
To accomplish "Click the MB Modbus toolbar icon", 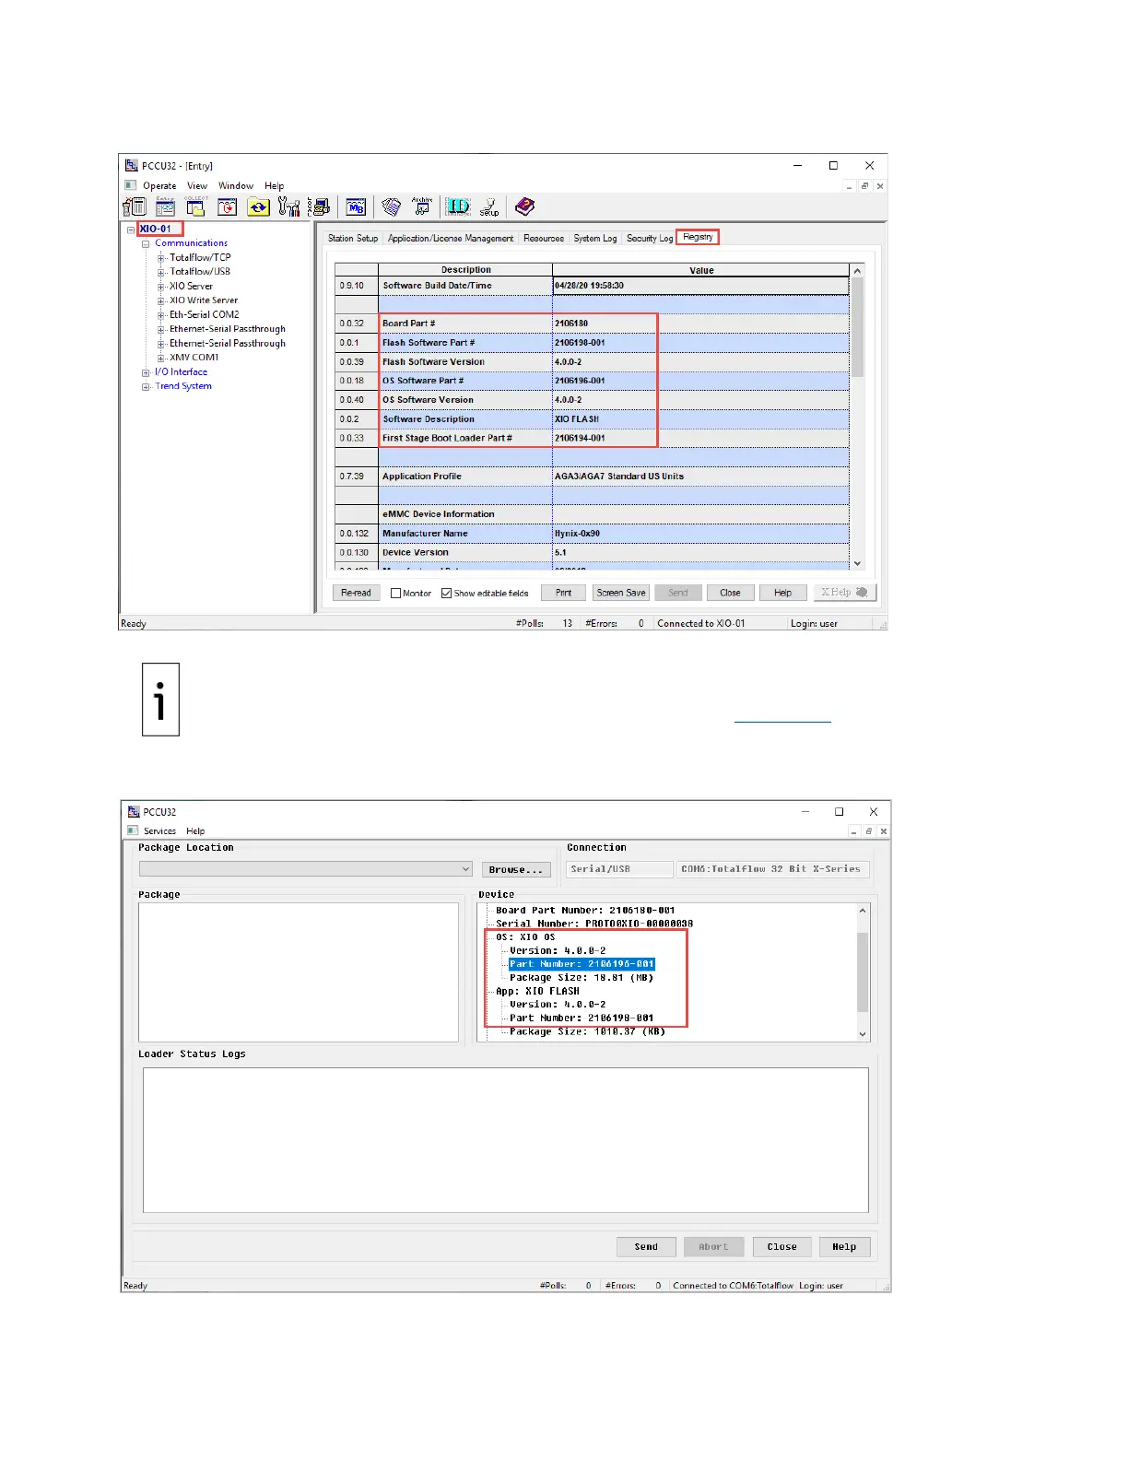I will pos(356,207).
